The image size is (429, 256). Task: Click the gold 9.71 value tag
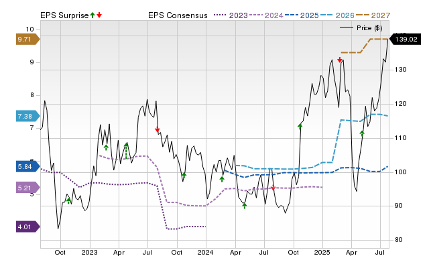coord(28,40)
